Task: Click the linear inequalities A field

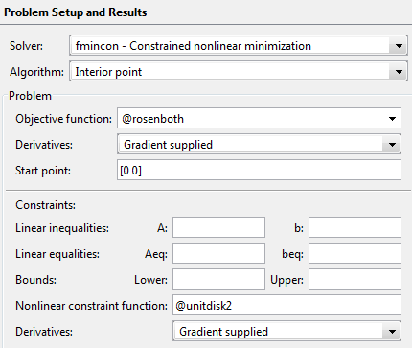Action: coord(218,227)
